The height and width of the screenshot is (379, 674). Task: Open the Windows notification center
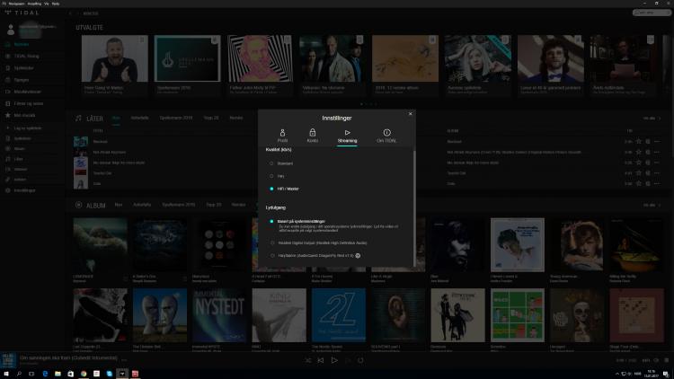[x=665, y=374]
